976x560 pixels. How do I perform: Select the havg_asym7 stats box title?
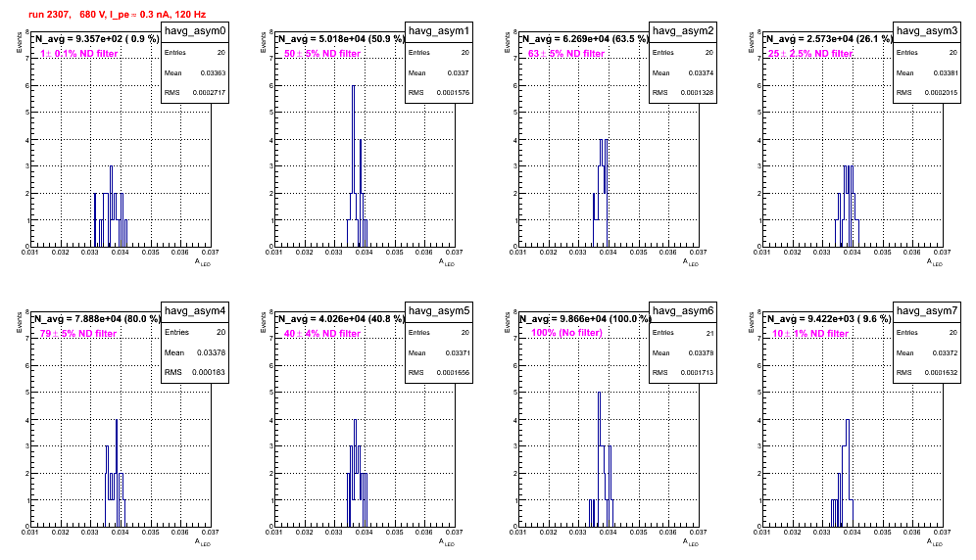[927, 311]
